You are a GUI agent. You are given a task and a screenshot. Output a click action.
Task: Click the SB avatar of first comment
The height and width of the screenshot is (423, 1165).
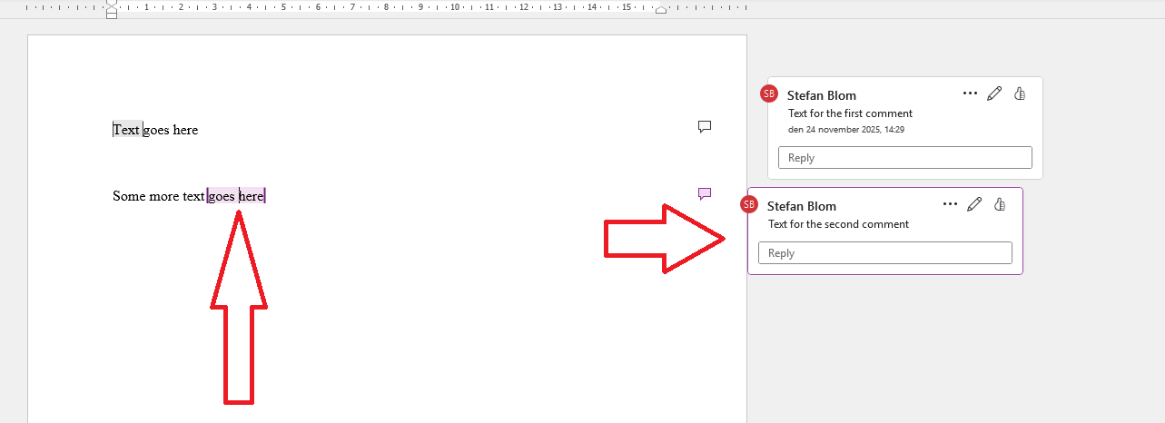coord(769,93)
